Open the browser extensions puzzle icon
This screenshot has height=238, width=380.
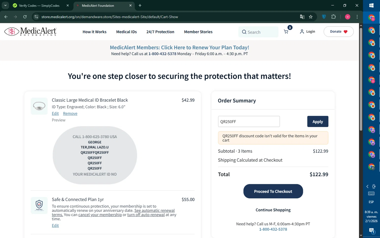(334, 17)
